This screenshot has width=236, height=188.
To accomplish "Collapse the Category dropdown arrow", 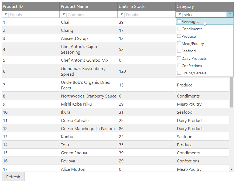I will coord(230,15).
